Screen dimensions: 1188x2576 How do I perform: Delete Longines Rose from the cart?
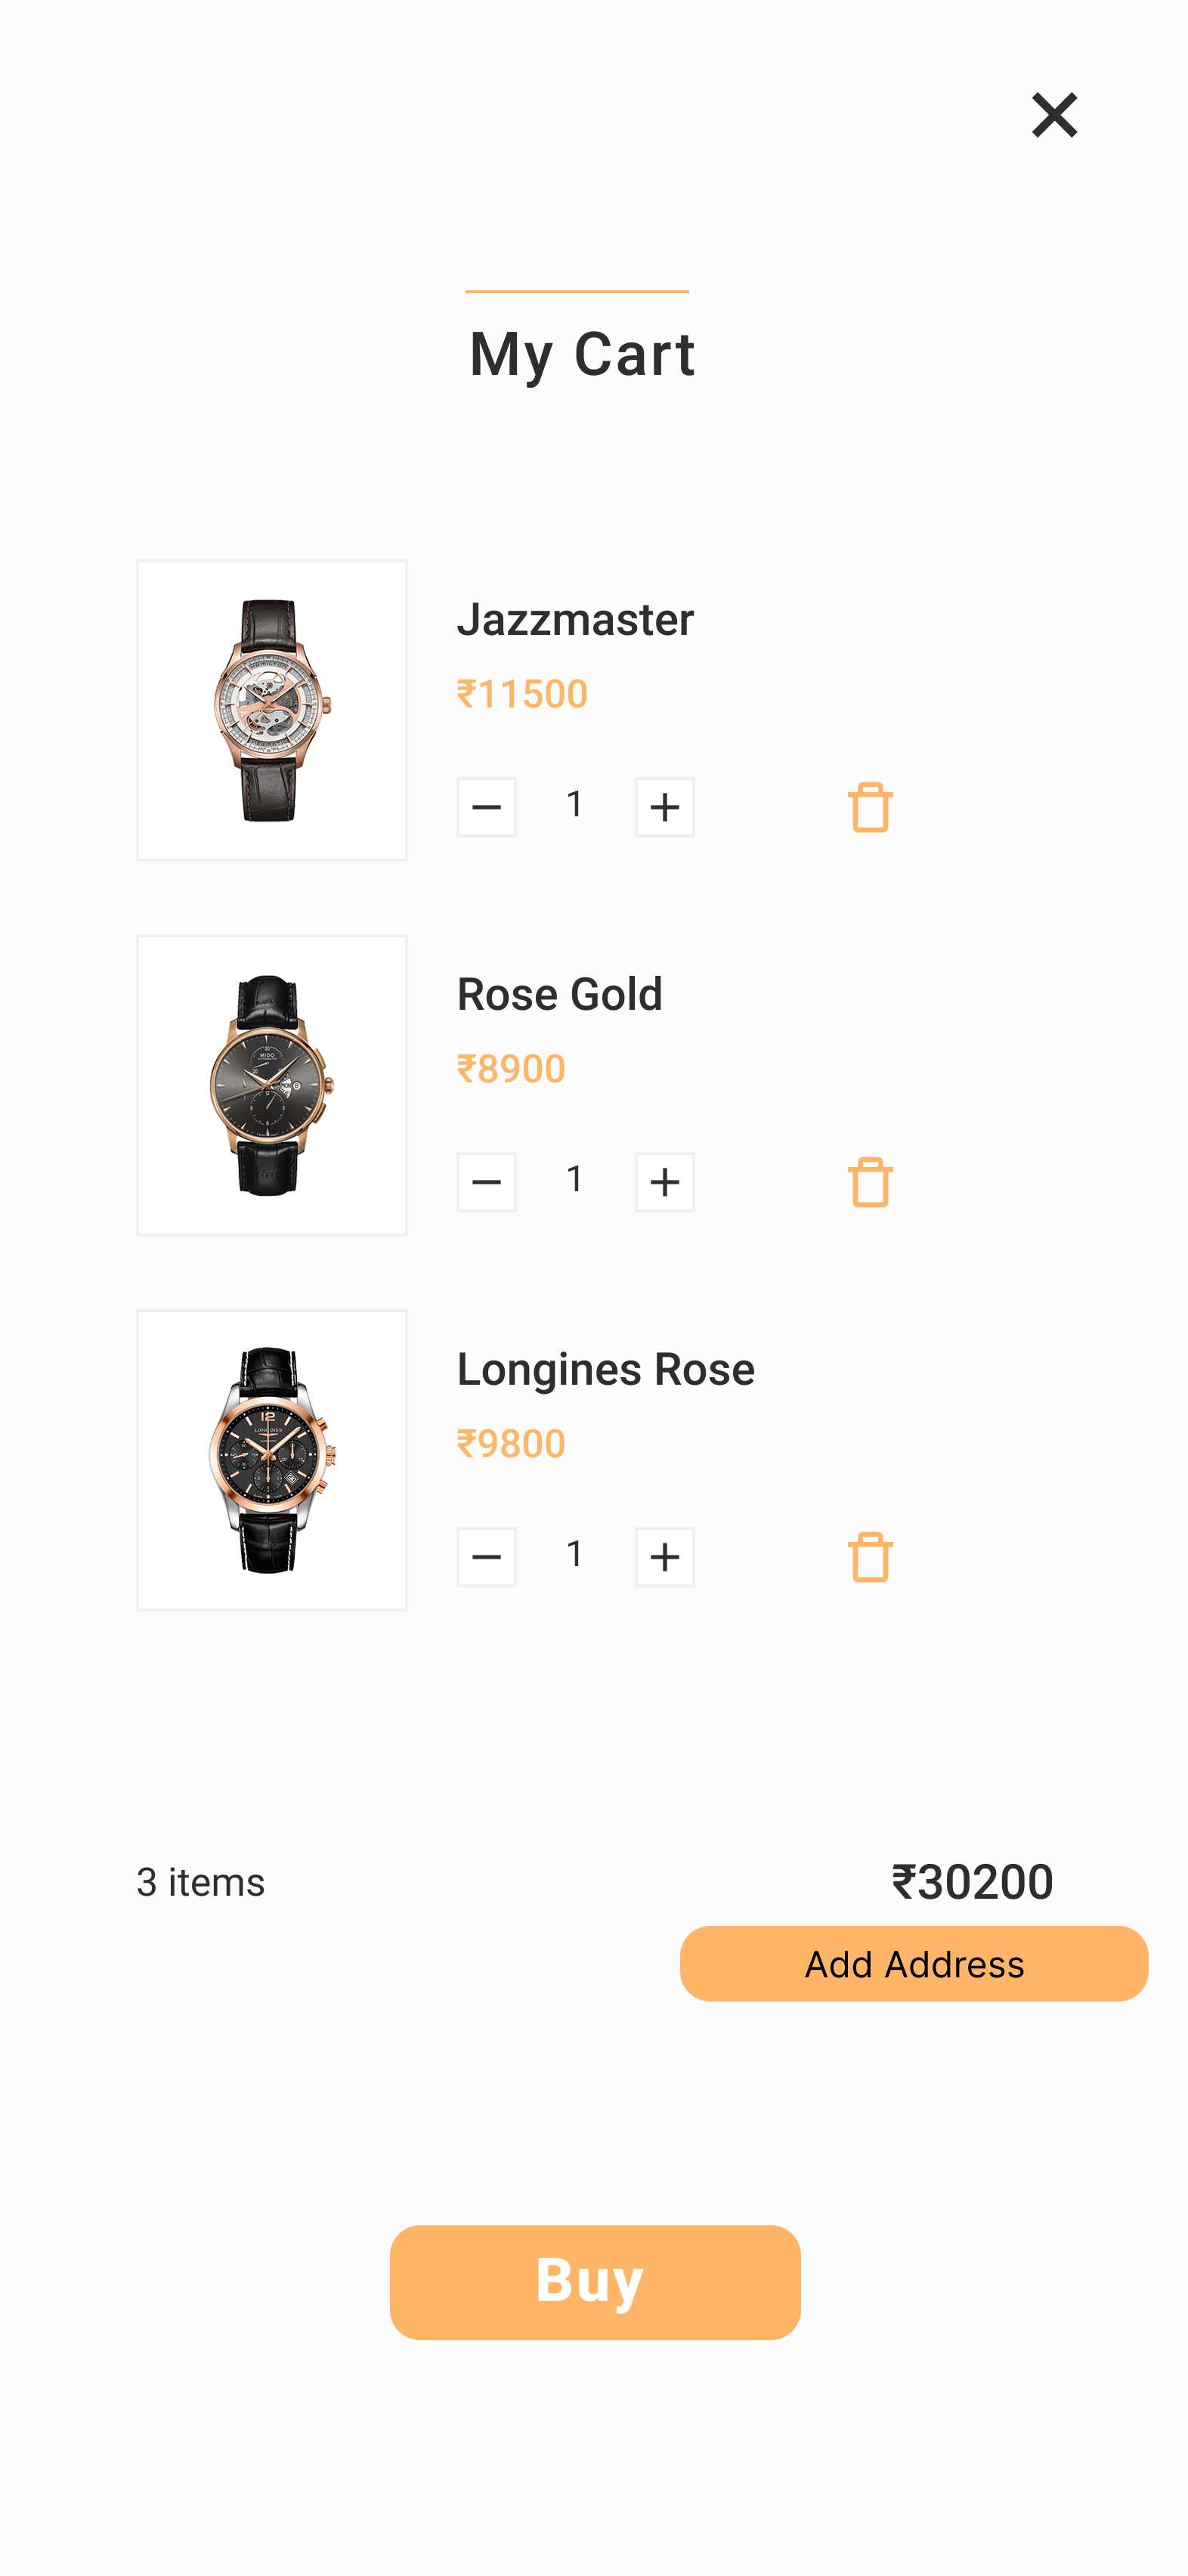pos(869,1557)
